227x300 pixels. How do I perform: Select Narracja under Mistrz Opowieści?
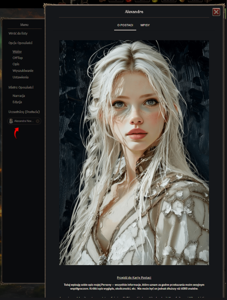pyautogui.click(x=19, y=96)
